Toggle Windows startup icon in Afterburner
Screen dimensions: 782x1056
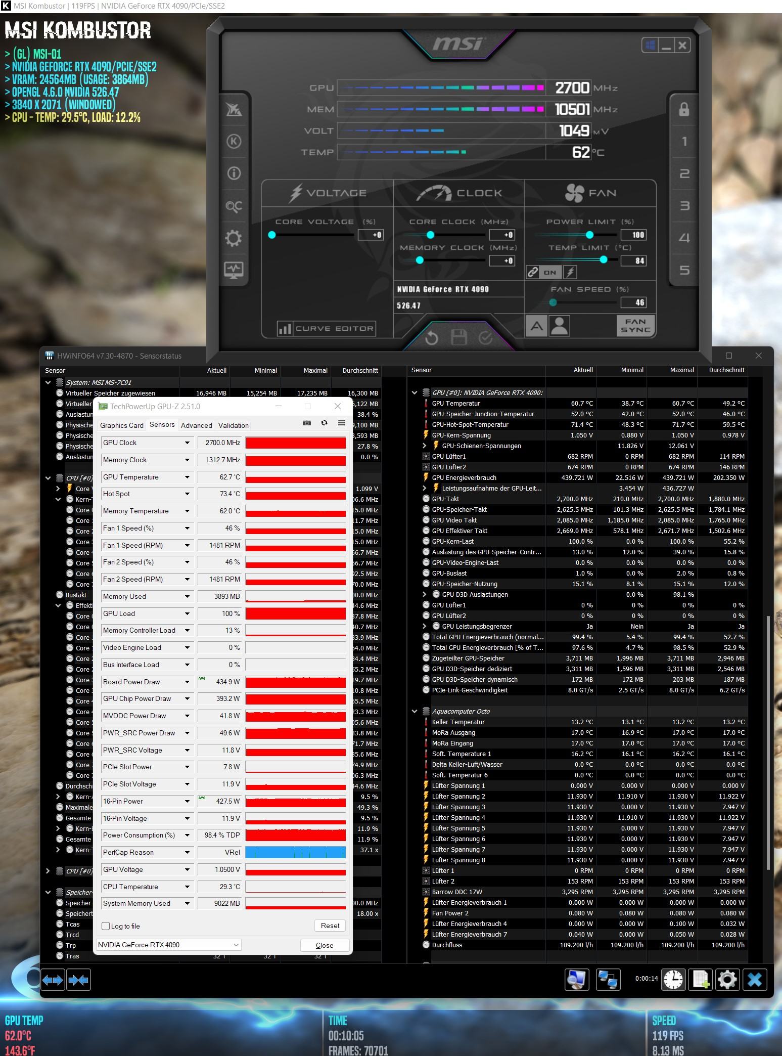(x=650, y=45)
